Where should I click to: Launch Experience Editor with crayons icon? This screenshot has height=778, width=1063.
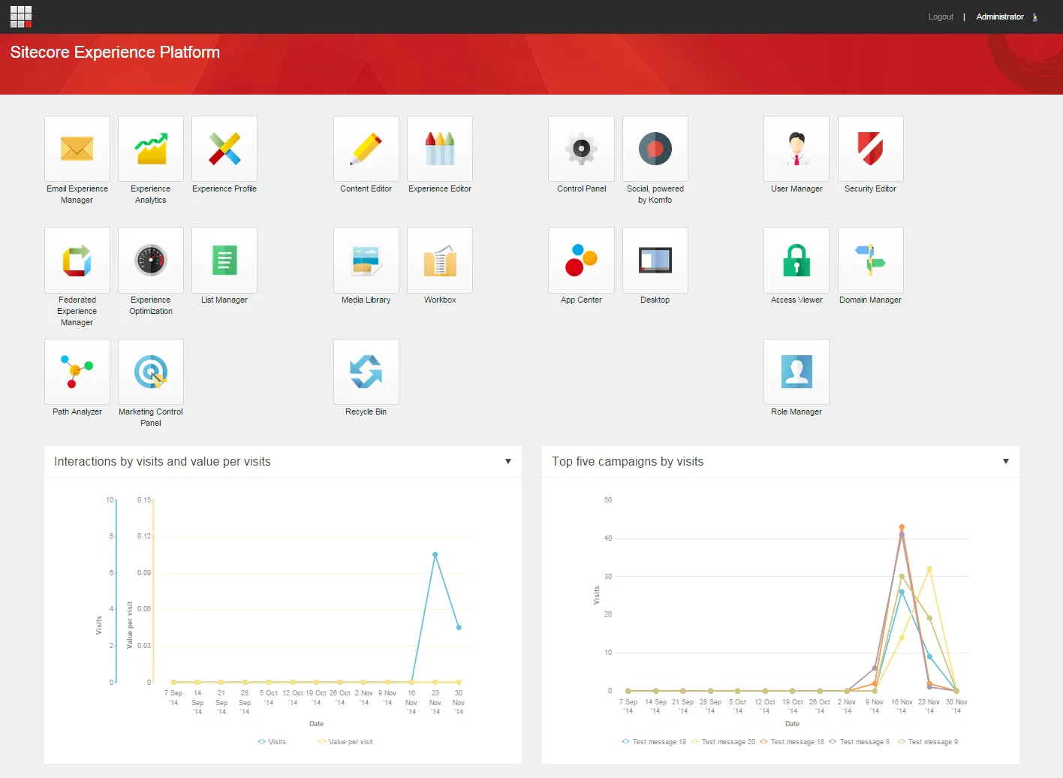point(440,149)
